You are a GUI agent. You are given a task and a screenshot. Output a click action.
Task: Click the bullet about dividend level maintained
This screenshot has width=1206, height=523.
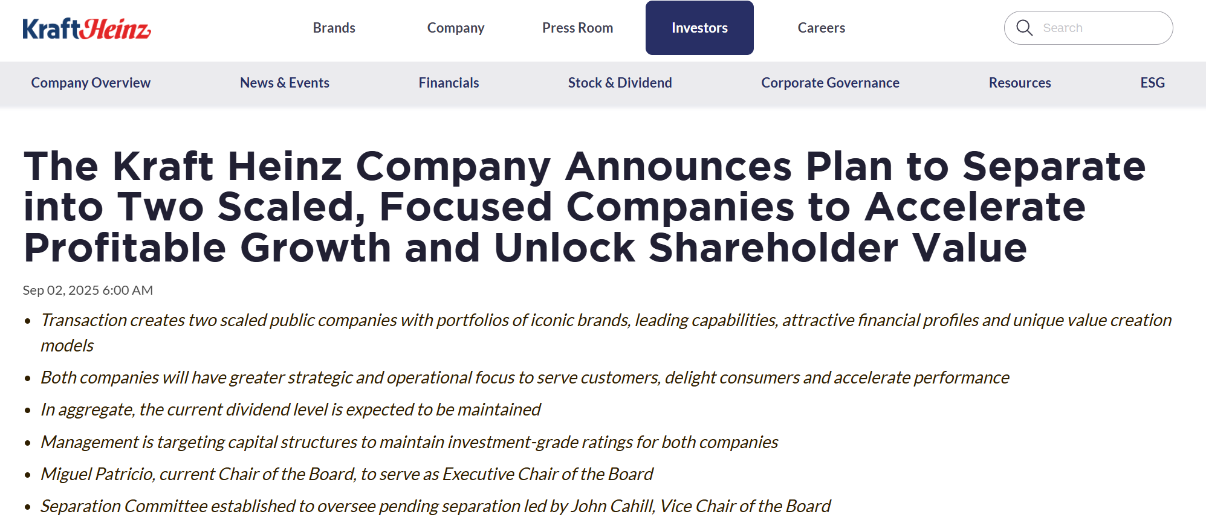coord(290,409)
